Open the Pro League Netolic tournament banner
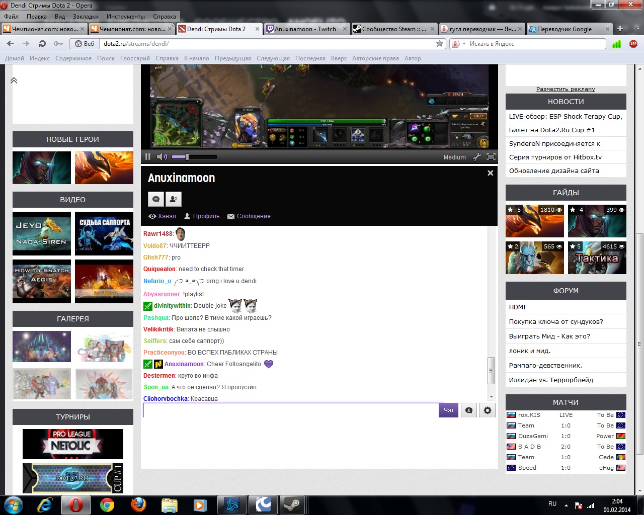The image size is (644, 515). [x=73, y=444]
